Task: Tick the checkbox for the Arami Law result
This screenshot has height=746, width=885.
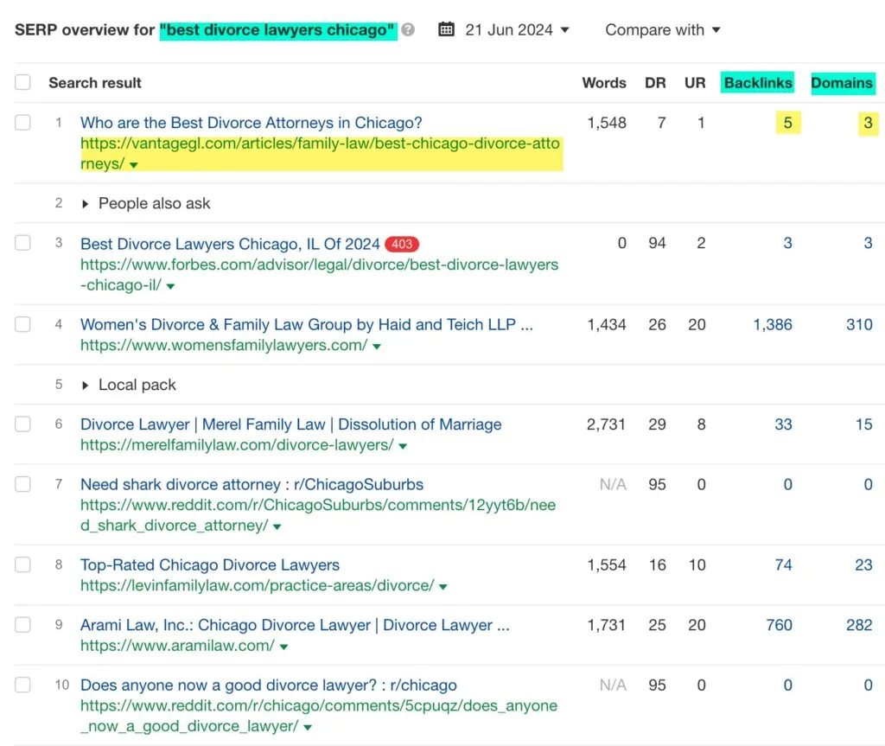Action: [x=22, y=625]
